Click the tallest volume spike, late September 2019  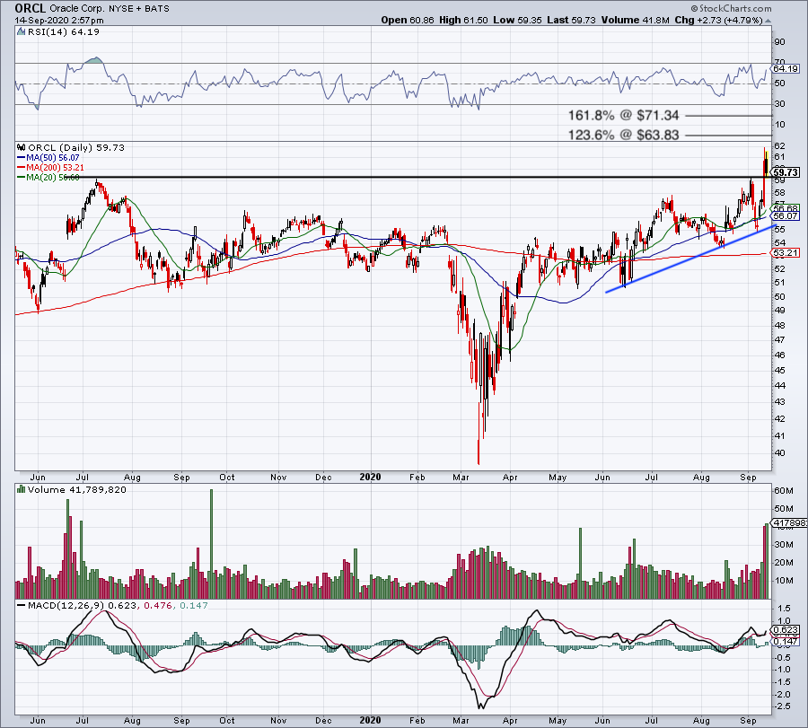(x=211, y=544)
